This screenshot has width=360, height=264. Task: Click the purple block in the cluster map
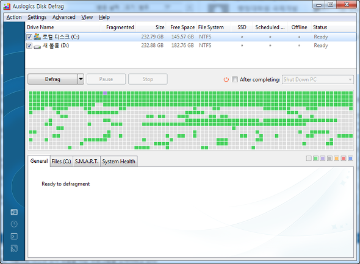click(105, 93)
